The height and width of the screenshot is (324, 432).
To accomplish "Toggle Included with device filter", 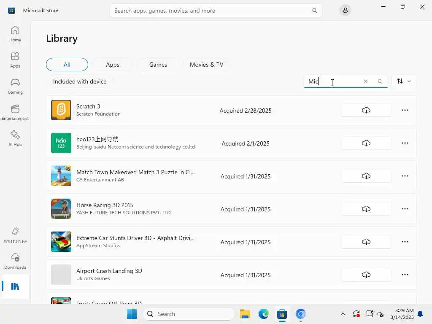I will tap(80, 81).
